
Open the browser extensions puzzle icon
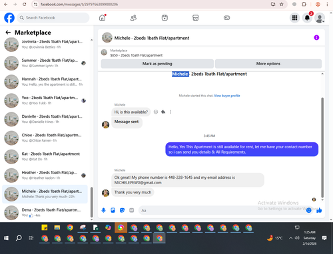click(x=304, y=4)
